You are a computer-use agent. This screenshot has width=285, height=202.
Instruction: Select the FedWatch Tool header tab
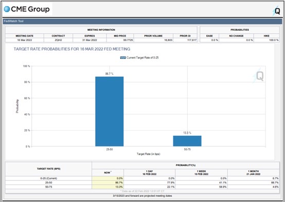pyautogui.click(x=13, y=21)
